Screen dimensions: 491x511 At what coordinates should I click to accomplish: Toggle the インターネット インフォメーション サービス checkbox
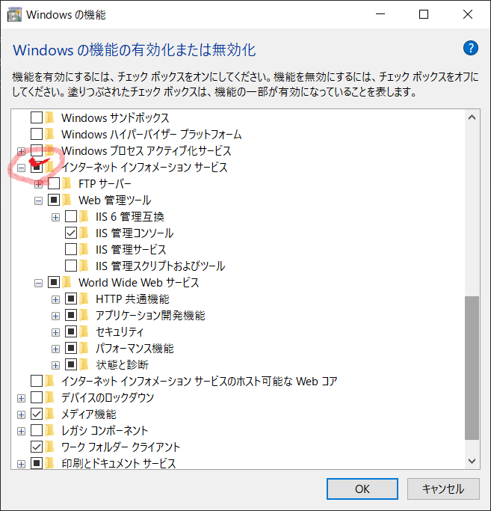point(37,168)
